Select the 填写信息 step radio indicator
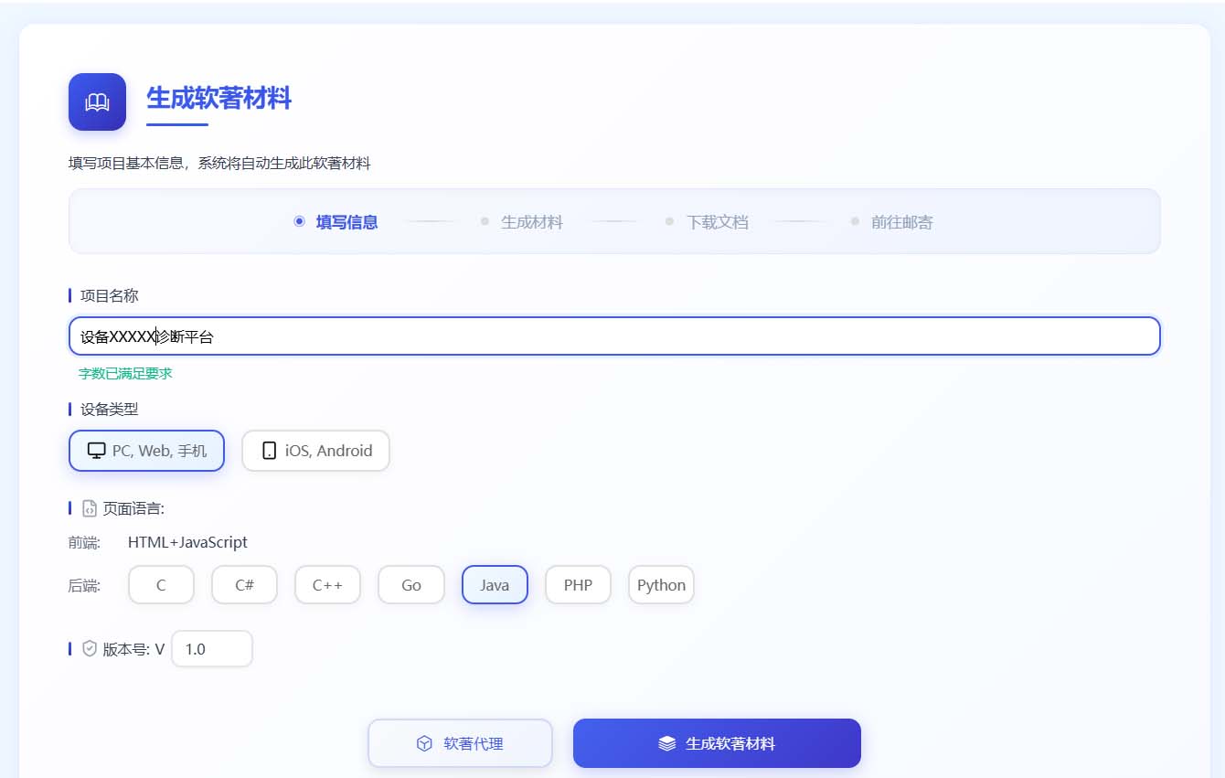The width and height of the screenshot is (1225, 778). pos(298,221)
